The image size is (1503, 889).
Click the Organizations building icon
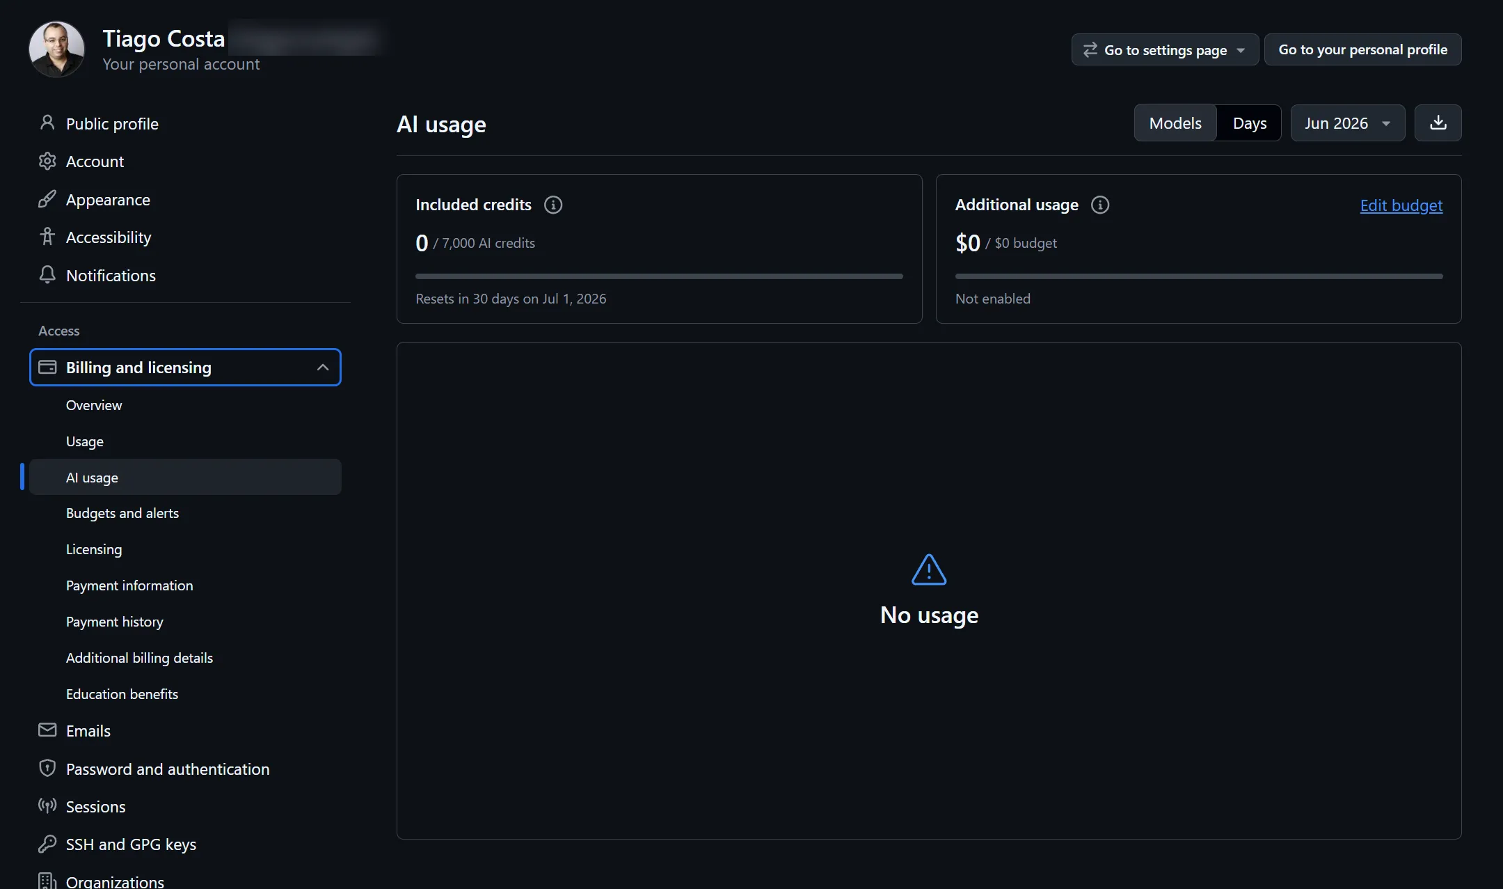(47, 881)
